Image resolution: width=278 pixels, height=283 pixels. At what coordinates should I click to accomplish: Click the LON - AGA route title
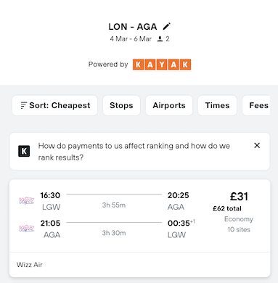tap(133, 27)
